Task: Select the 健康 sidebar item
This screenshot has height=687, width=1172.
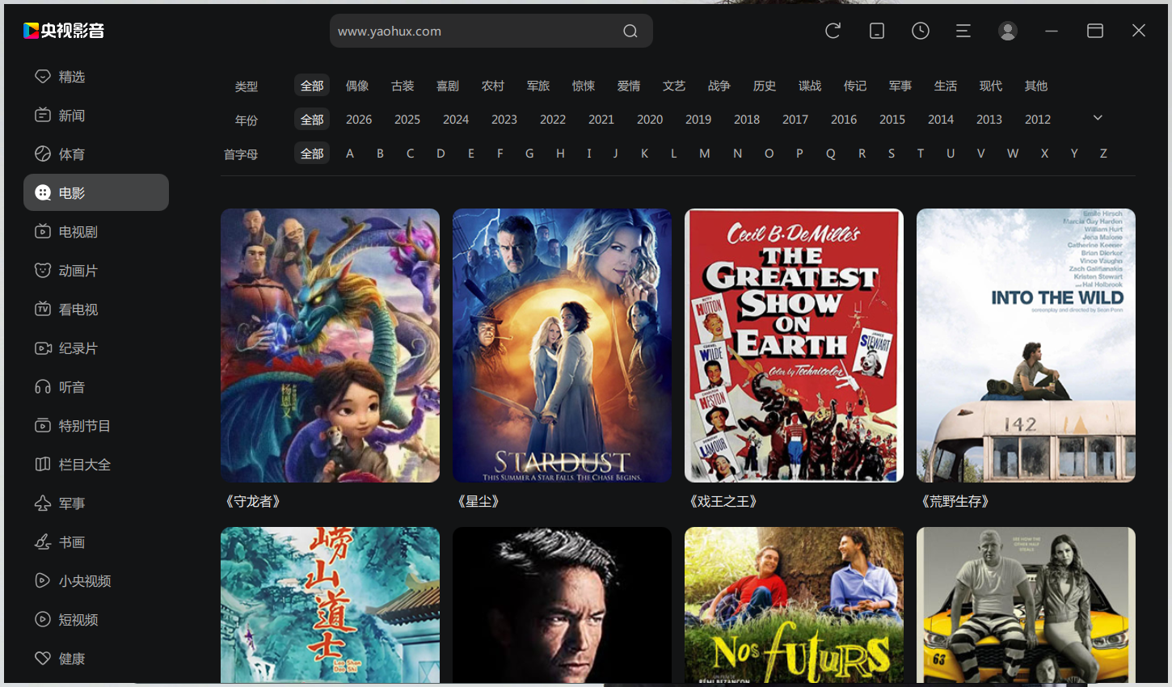Action: coord(71,658)
